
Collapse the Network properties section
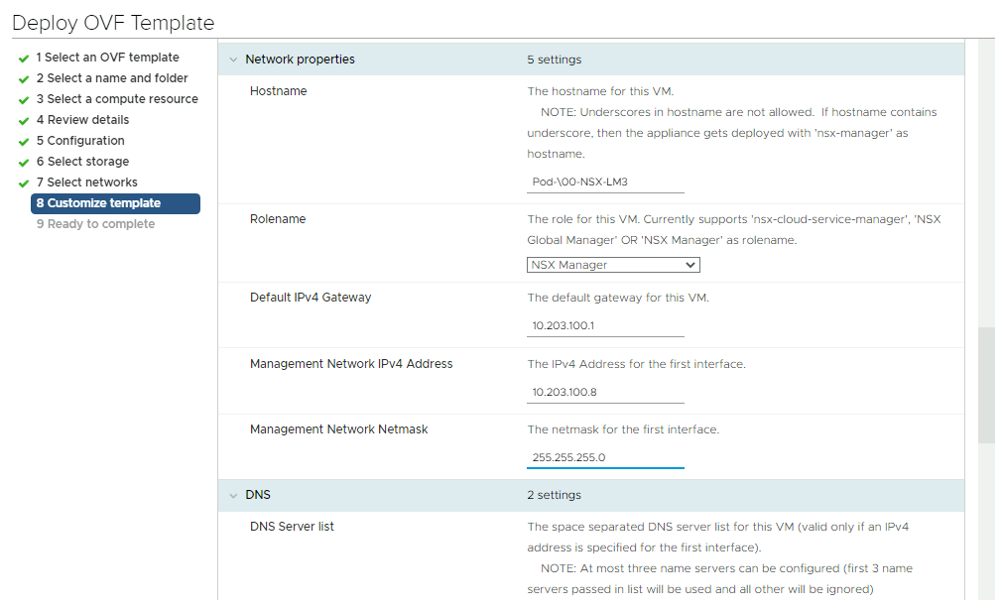pyautogui.click(x=234, y=60)
